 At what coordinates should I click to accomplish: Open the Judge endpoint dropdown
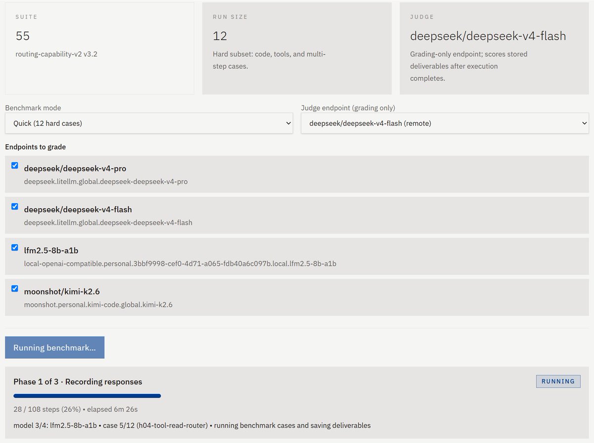[x=445, y=123]
